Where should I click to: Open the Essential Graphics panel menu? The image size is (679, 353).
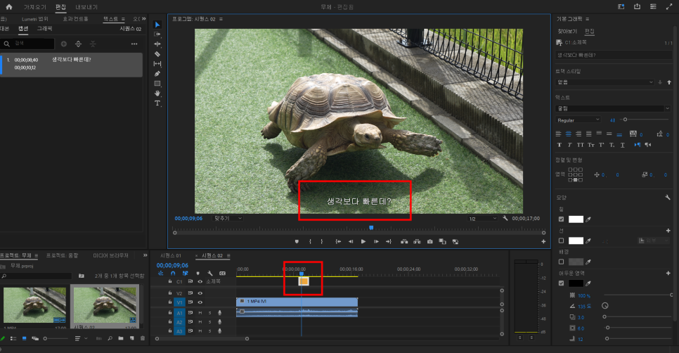tap(587, 19)
